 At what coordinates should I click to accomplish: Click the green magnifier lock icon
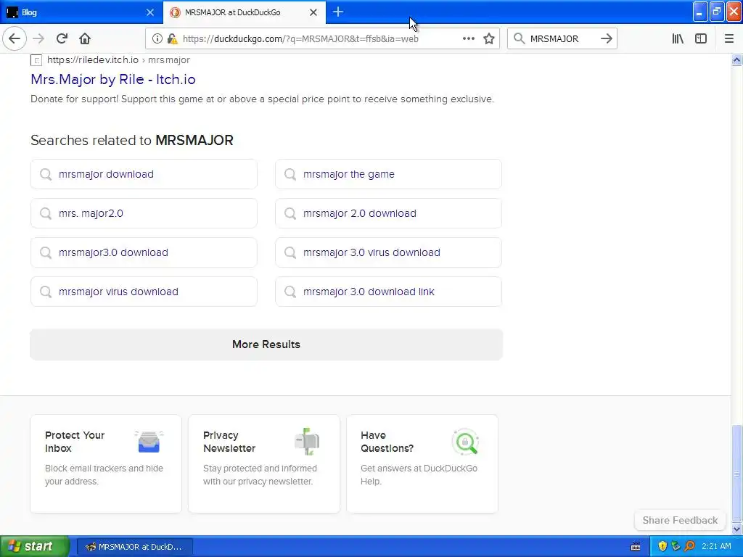pyautogui.click(x=465, y=442)
